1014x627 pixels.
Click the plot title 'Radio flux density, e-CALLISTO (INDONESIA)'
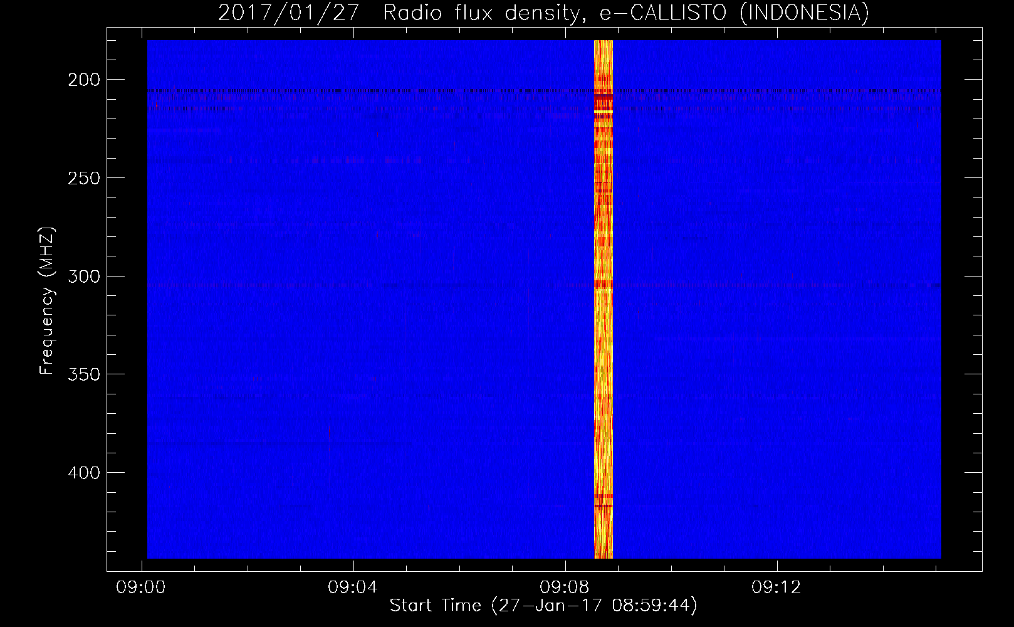[625, 13]
